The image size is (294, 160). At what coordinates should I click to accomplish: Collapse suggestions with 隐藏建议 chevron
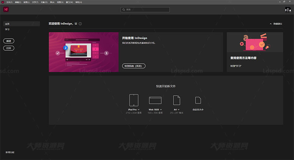tap(270, 24)
